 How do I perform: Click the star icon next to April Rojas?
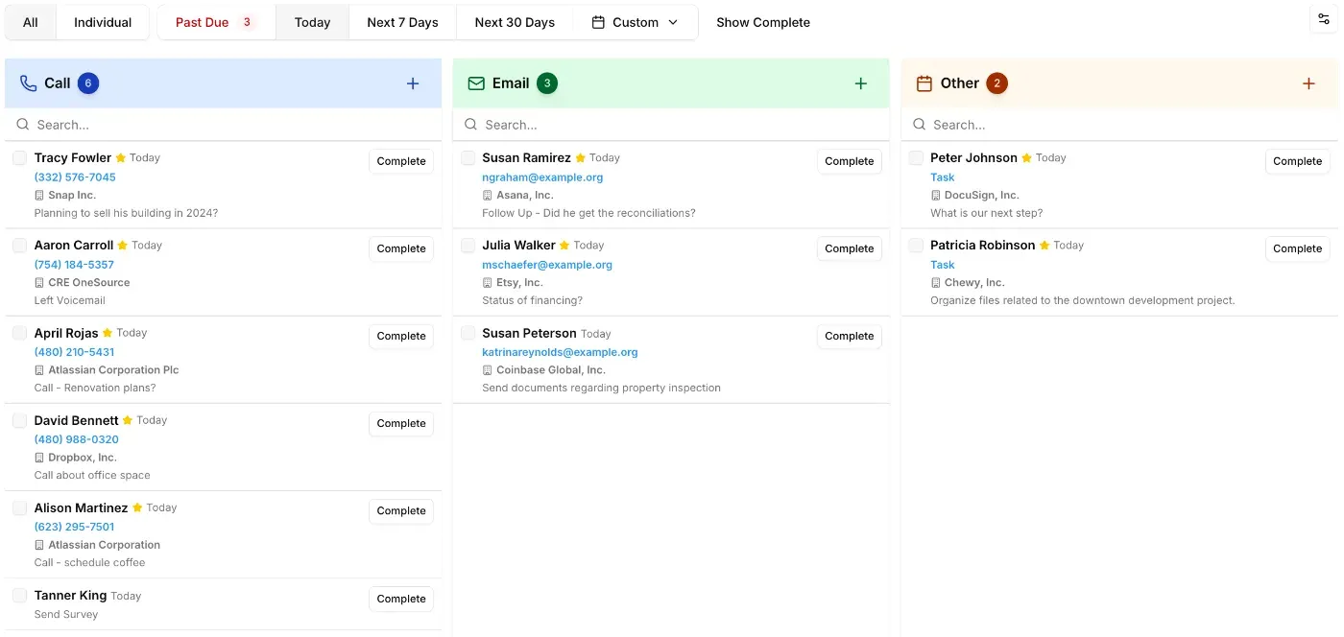108,333
